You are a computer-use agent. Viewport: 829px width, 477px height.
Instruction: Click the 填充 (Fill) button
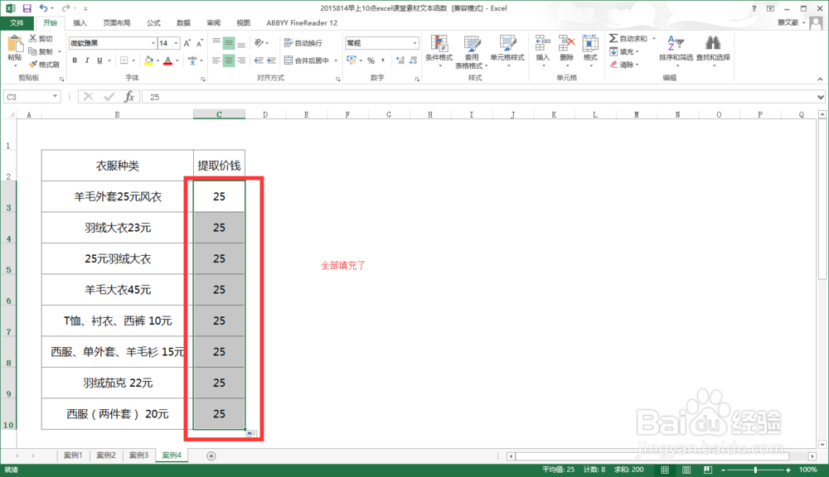point(624,52)
